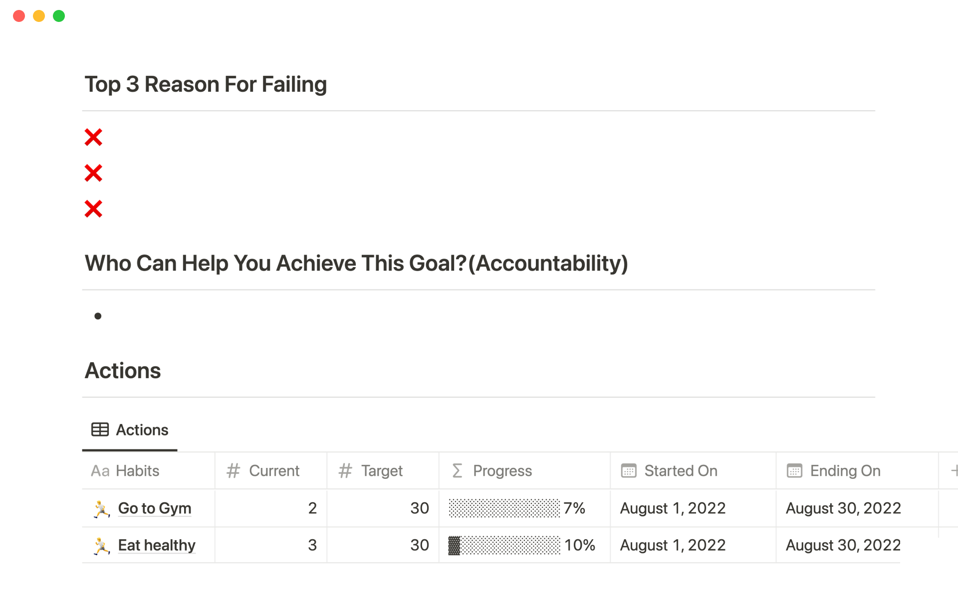The height and width of the screenshot is (598, 958).
Task: Click the Eat healthy 10% progress bar
Action: click(504, 545)
